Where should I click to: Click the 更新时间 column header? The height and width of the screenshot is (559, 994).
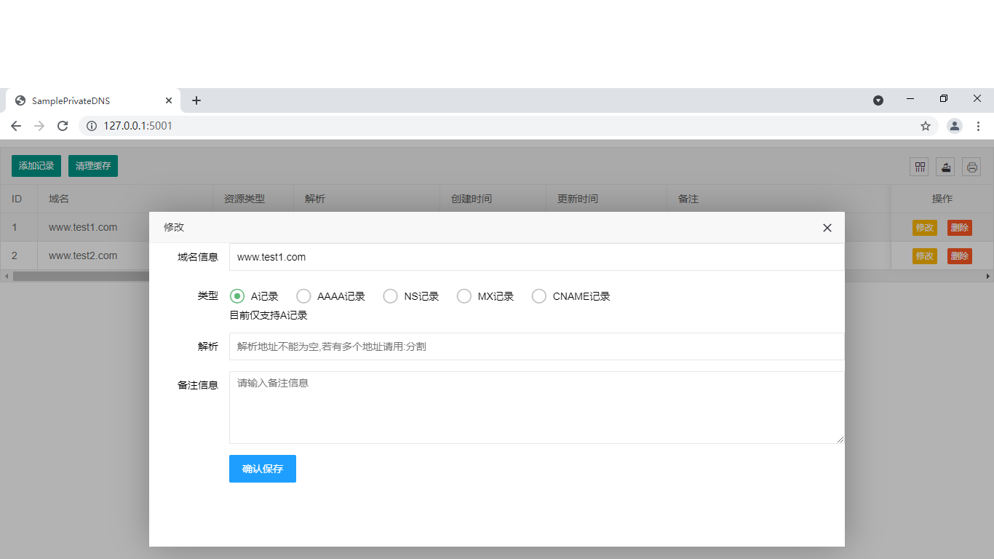tap(607, 199)
